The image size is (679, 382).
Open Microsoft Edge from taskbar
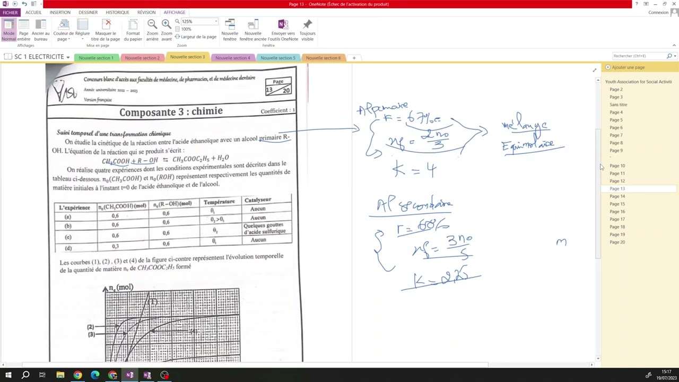95,375
